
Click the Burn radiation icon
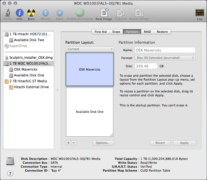tap(31, 13)
